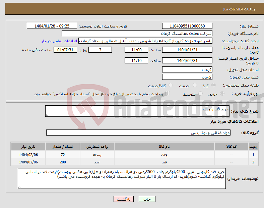Click the چای item name cell
Viewport: 264px width, 208px height.
click(164, 155)
